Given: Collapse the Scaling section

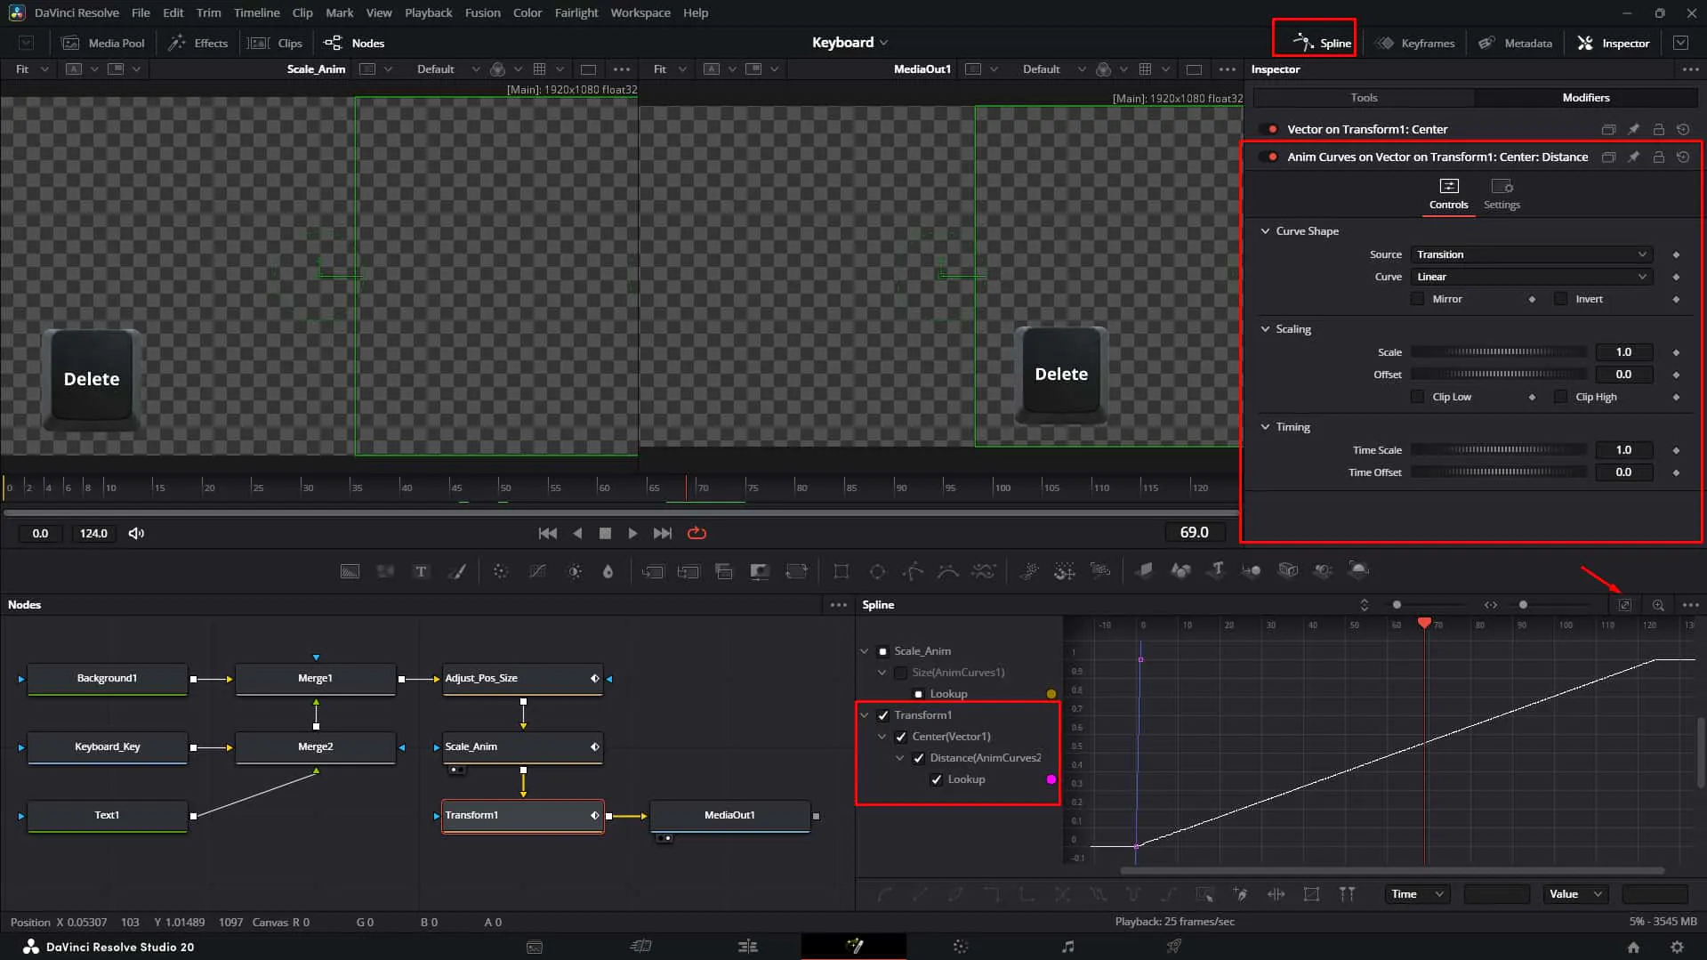Looking at the screenshot, I should (x=1265, y=329).
